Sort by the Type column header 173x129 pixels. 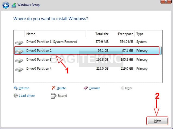coord(148,34)
